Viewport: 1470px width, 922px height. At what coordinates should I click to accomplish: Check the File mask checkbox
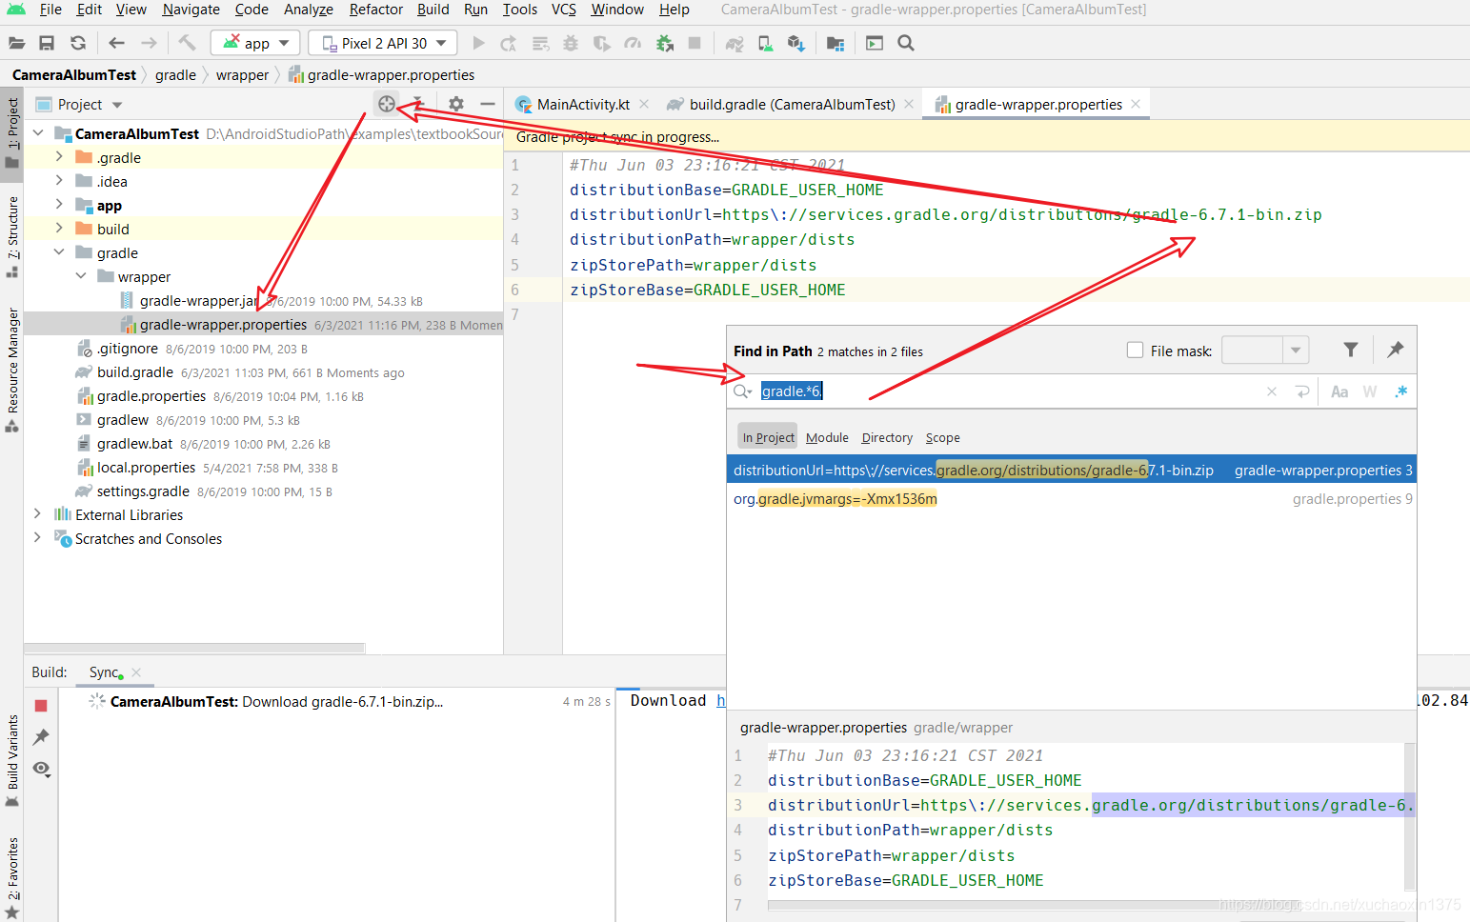click(1135, 350)
